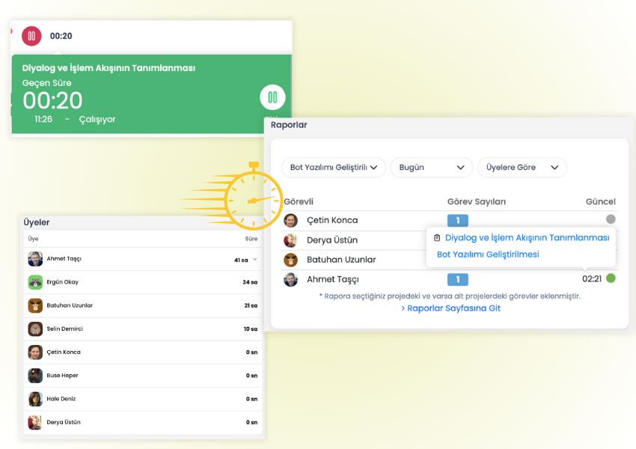Select Diyalog ve İşlem Akışının Tanımlanması popup item
The image size is (636, 449).
click(x=527, y=238)
